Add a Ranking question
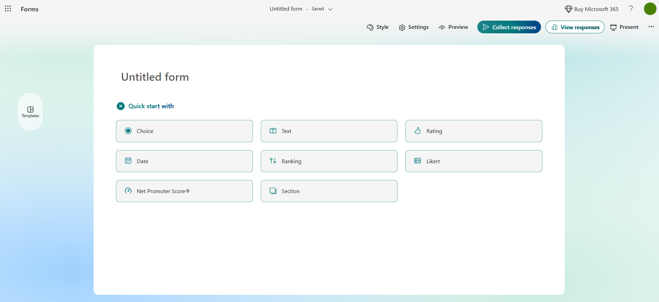Screen dimensions: 659x302 (x=329, y=161)
